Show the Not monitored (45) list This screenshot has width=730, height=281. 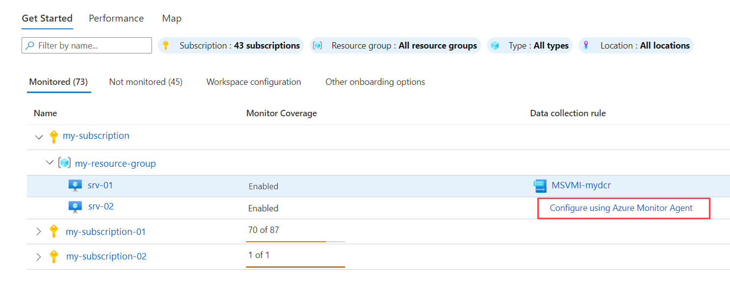(146, 82)
